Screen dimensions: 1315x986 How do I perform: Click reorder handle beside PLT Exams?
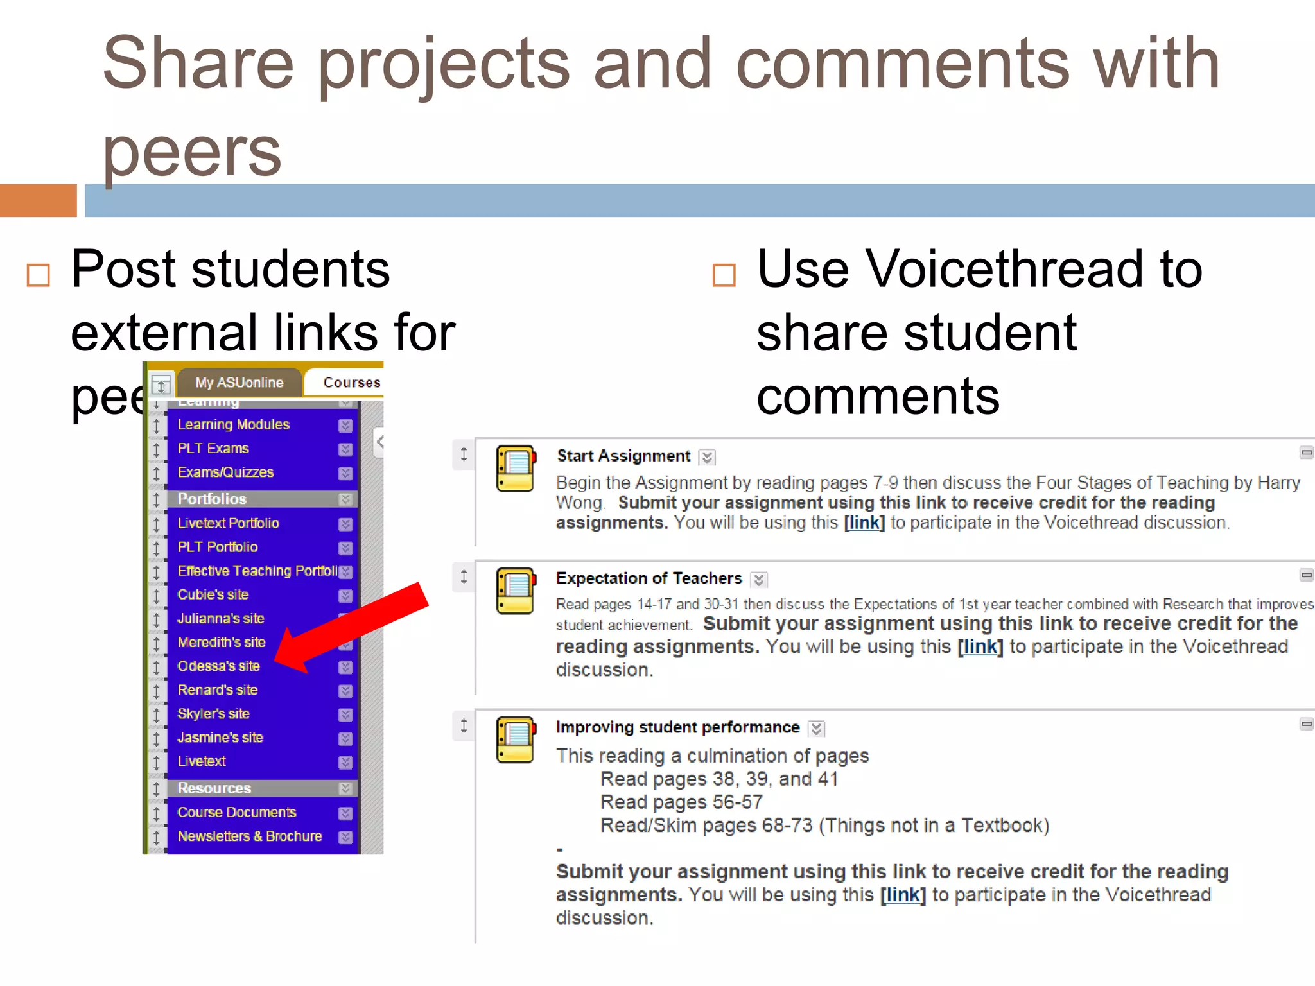point(157,449)
